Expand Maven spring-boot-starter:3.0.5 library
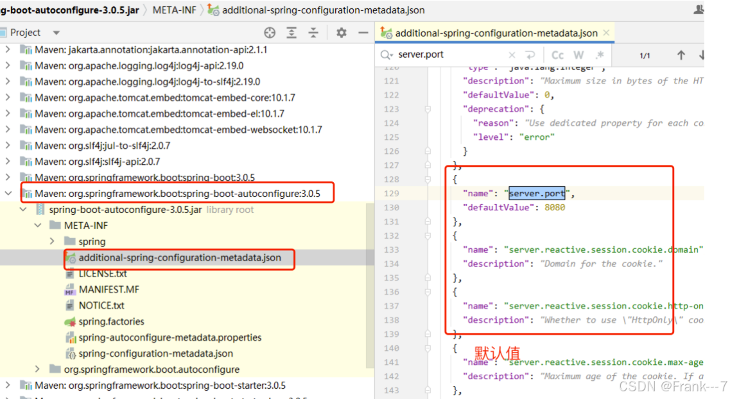730x399 pixels. (x=8, y=385)
